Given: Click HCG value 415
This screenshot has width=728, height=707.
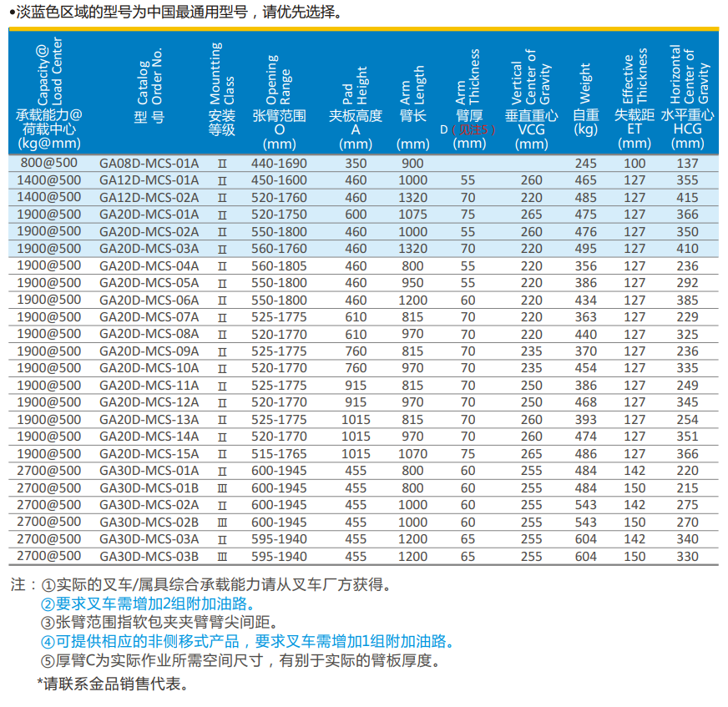Looking at the screenshot, I should click(x=687, y=197).
